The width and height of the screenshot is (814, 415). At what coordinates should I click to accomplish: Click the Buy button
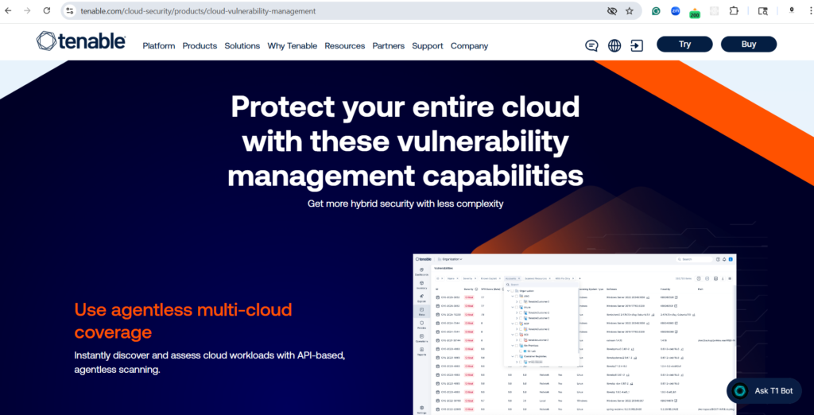[x=749, y=45]
